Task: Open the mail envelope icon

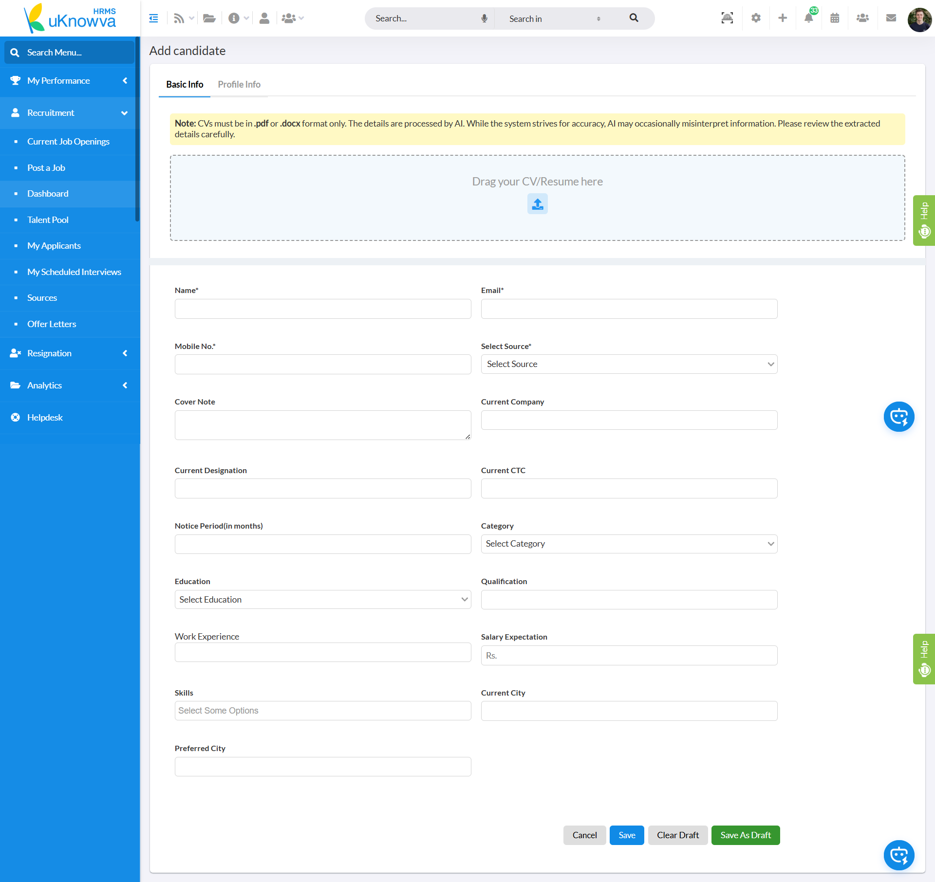Action: [891, 18]
